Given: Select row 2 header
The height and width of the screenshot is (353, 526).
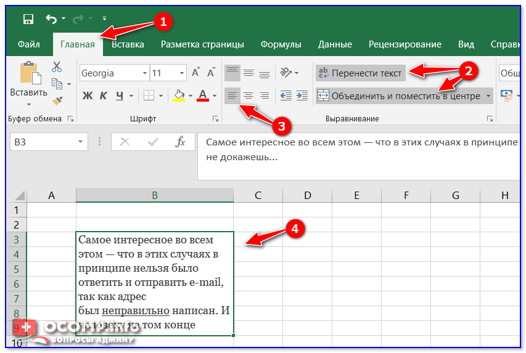Looking at the screenshot, I should click(x=16, y=225).
